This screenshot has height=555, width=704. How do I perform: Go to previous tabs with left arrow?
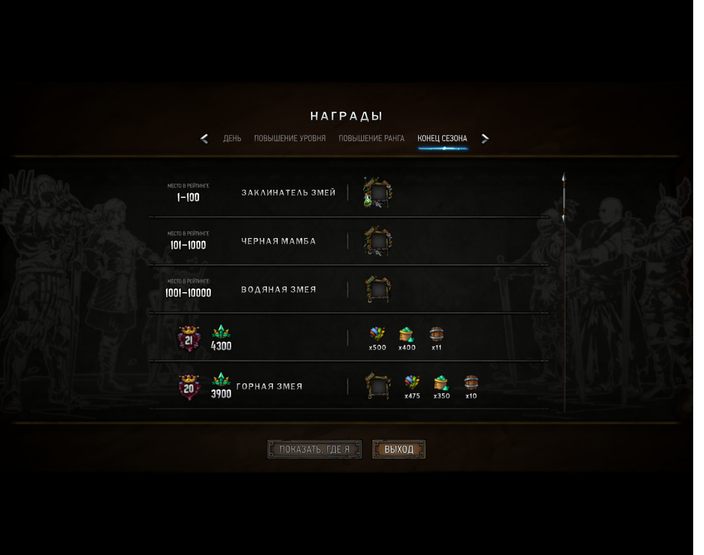point(204,139)
